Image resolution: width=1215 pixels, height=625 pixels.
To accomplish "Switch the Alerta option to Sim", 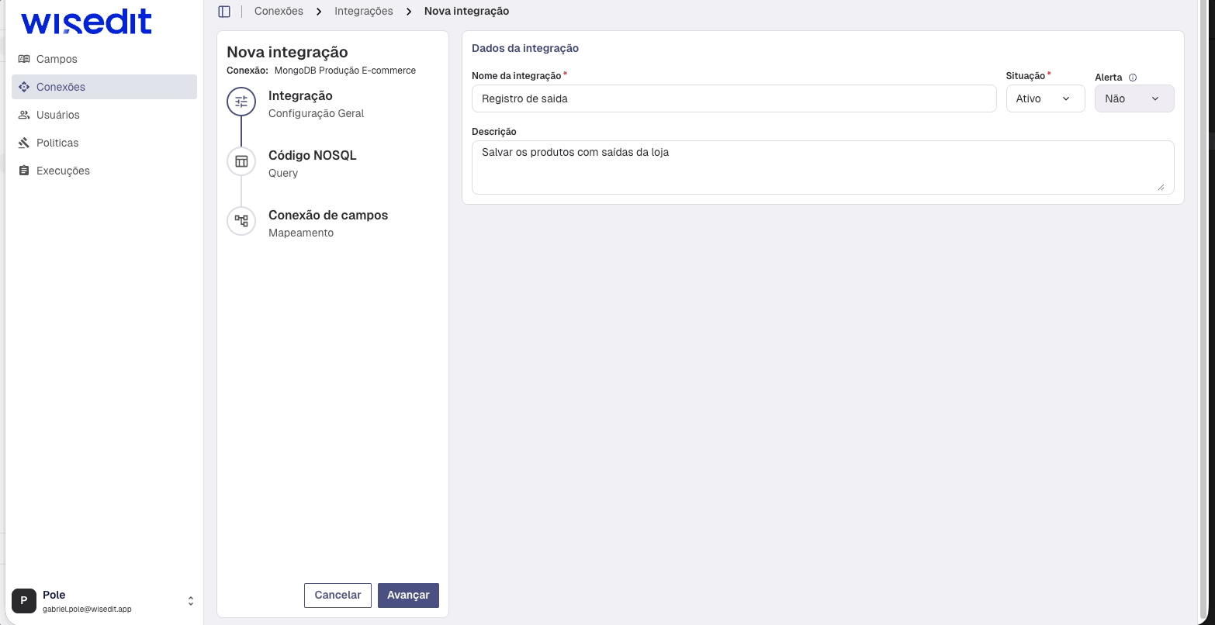I will coord(1134,98).
